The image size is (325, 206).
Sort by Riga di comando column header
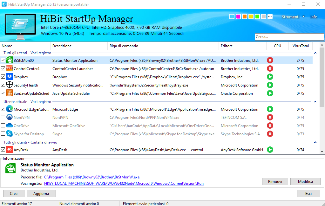(163, 46)
